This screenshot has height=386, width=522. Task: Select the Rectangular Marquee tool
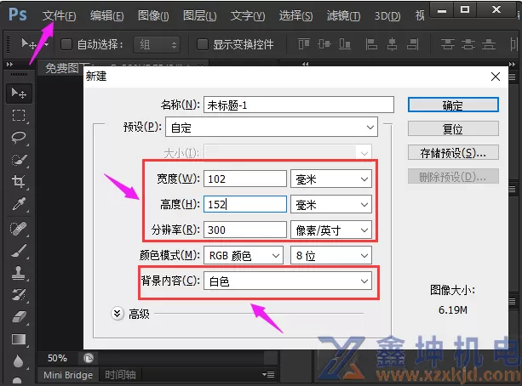tap(19, 115)
